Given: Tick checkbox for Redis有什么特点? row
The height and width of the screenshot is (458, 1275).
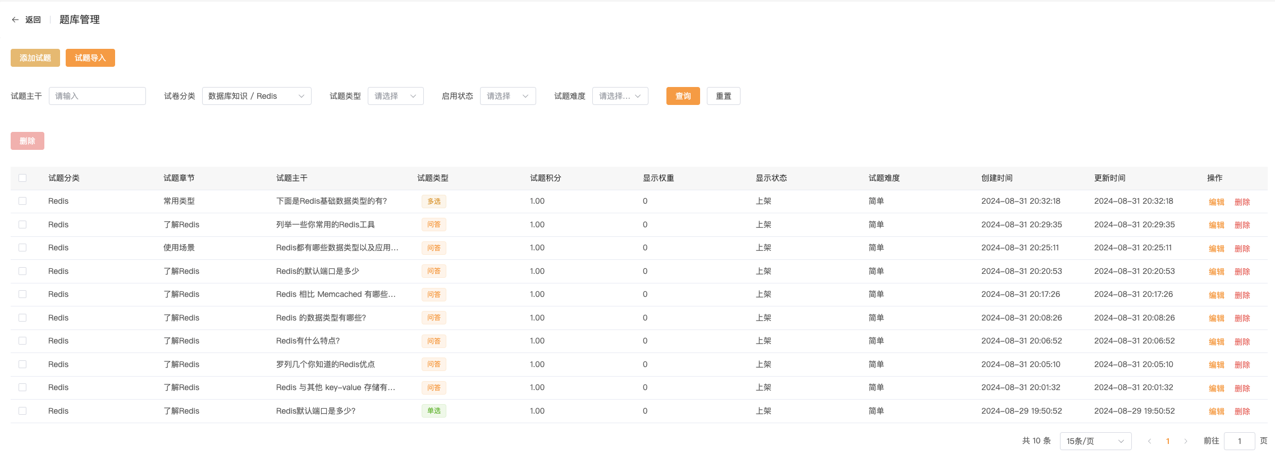Looking at the screenshot, I should [x=22, y=341].
